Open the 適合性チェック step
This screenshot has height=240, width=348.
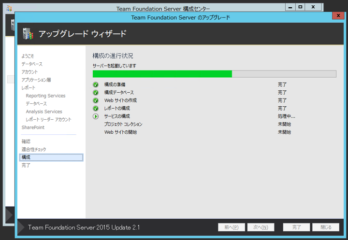click(x=34, y=150)
